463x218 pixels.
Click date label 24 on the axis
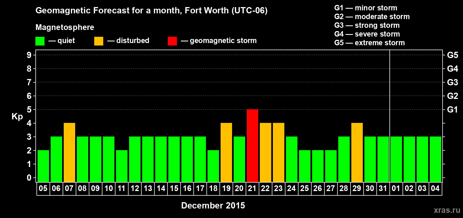point(291,188)
